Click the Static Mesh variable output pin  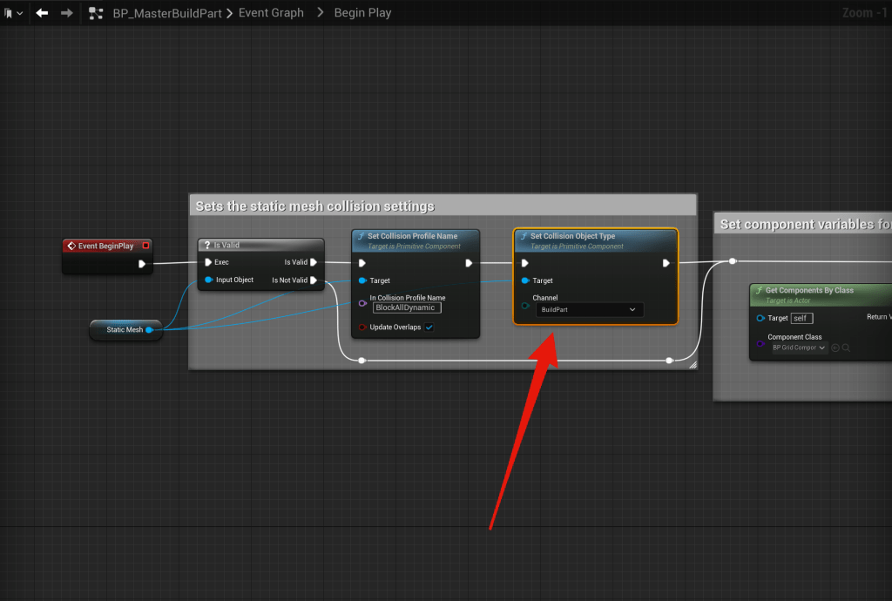click(150, 330)
